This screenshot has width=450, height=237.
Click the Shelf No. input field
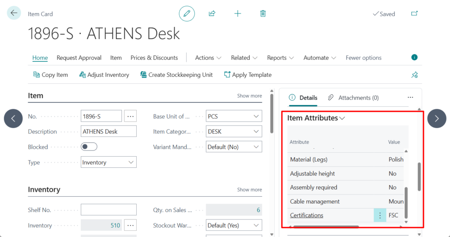point(109,210)
